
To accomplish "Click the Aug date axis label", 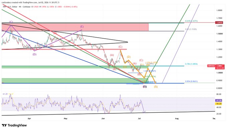I will click(x=177, y=119).
